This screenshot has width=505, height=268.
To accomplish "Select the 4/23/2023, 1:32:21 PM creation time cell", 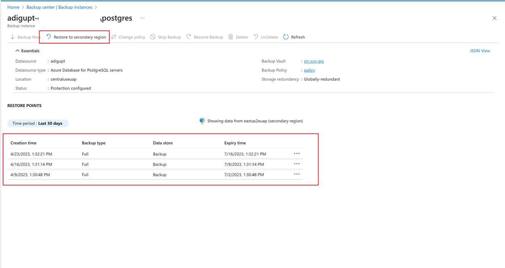I will 31,154.
